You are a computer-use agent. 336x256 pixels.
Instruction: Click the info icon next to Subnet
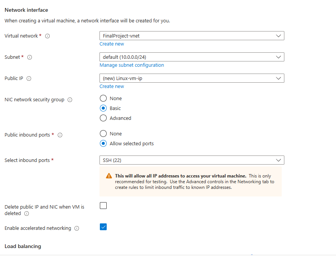30,57
